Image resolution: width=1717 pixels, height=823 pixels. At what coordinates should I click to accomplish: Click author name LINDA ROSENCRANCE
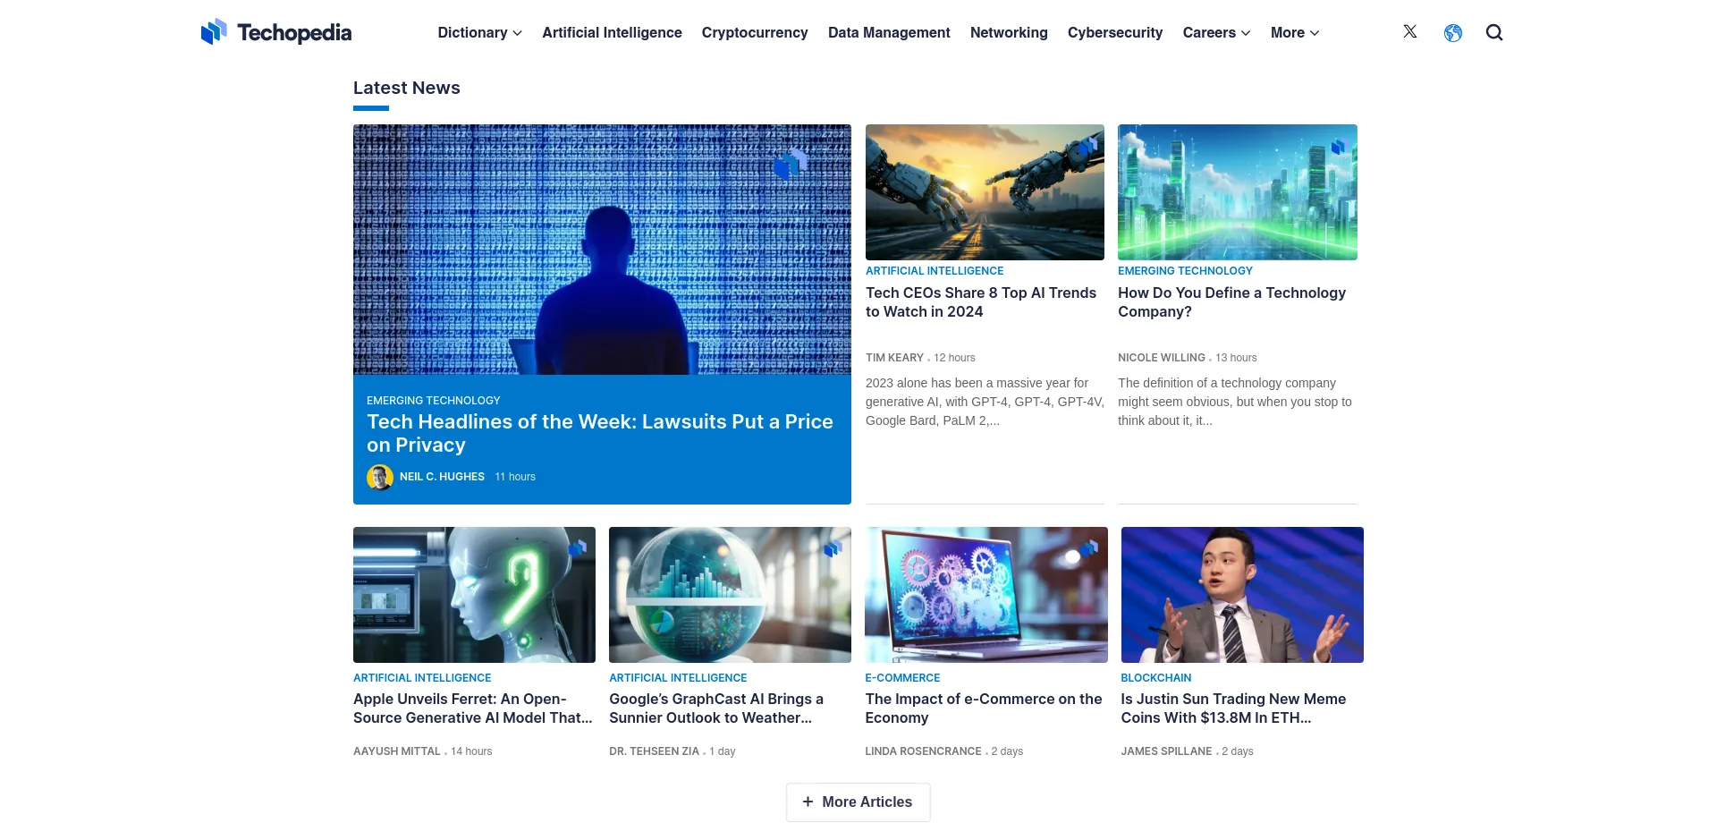[923, 751]
